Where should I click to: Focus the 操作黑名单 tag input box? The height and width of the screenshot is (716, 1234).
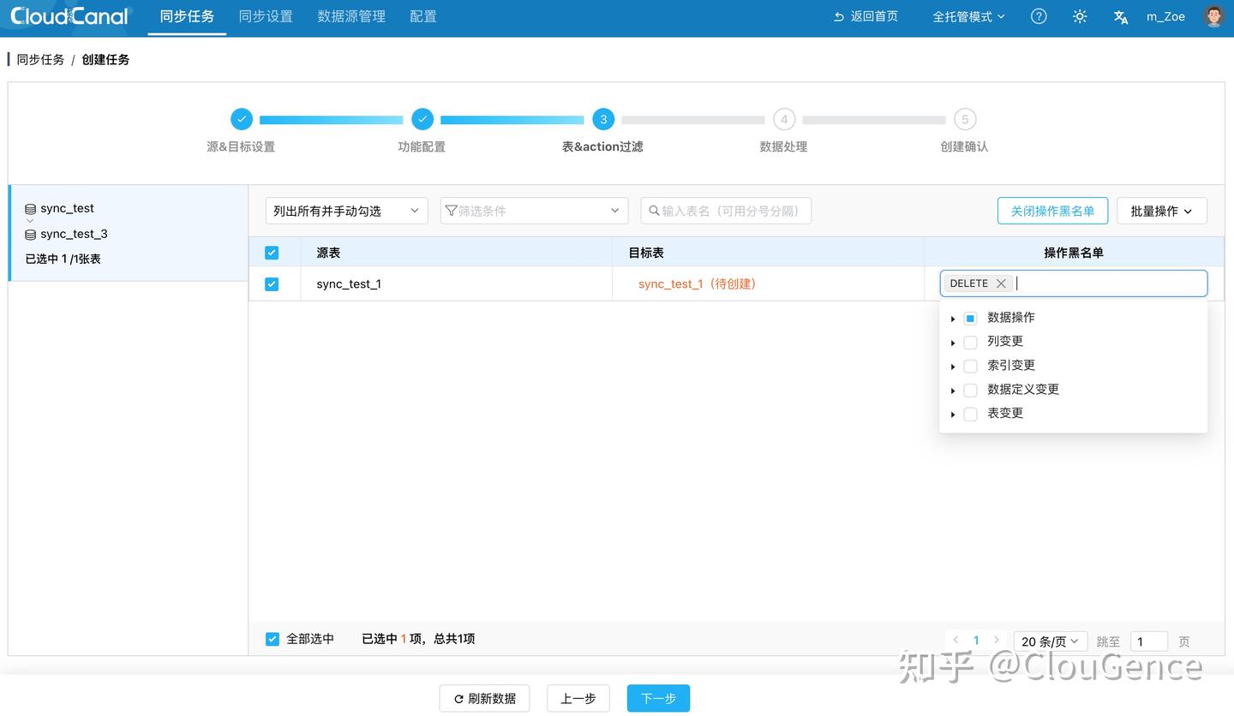[1074, 283]
